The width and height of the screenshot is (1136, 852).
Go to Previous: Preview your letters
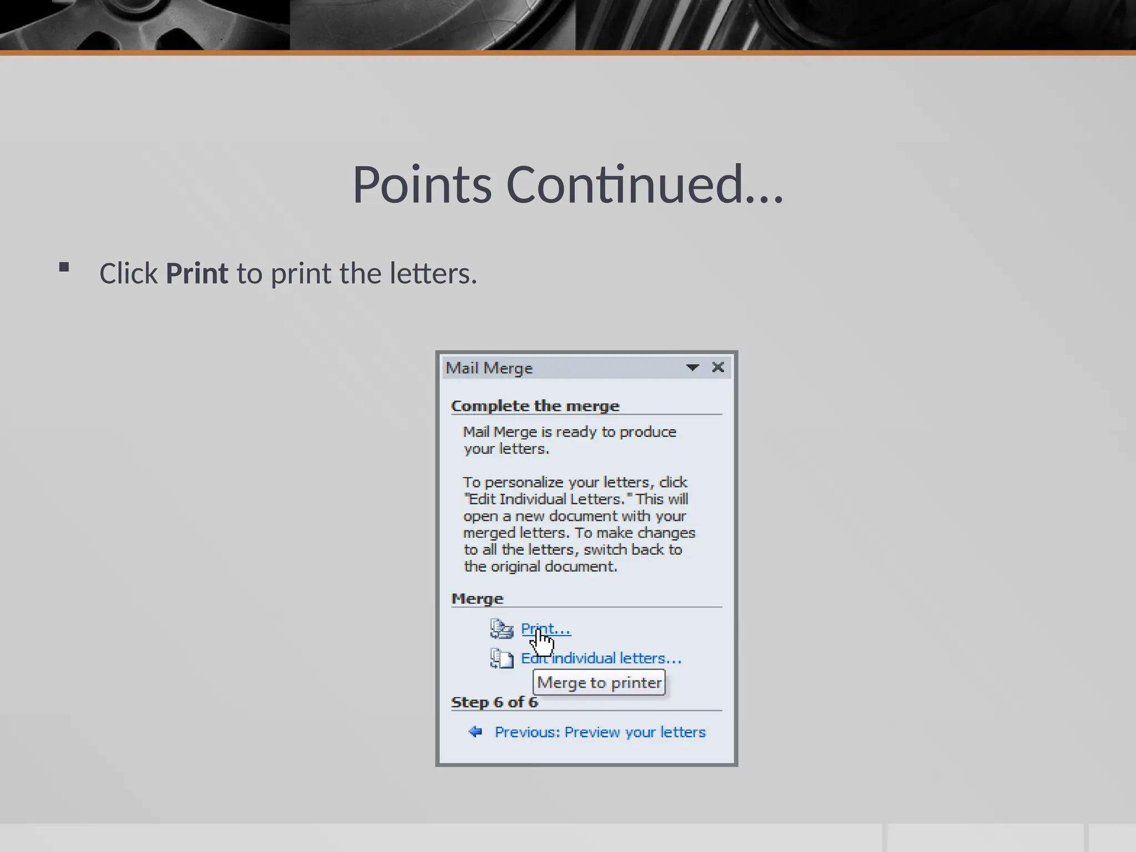(600, 732)
